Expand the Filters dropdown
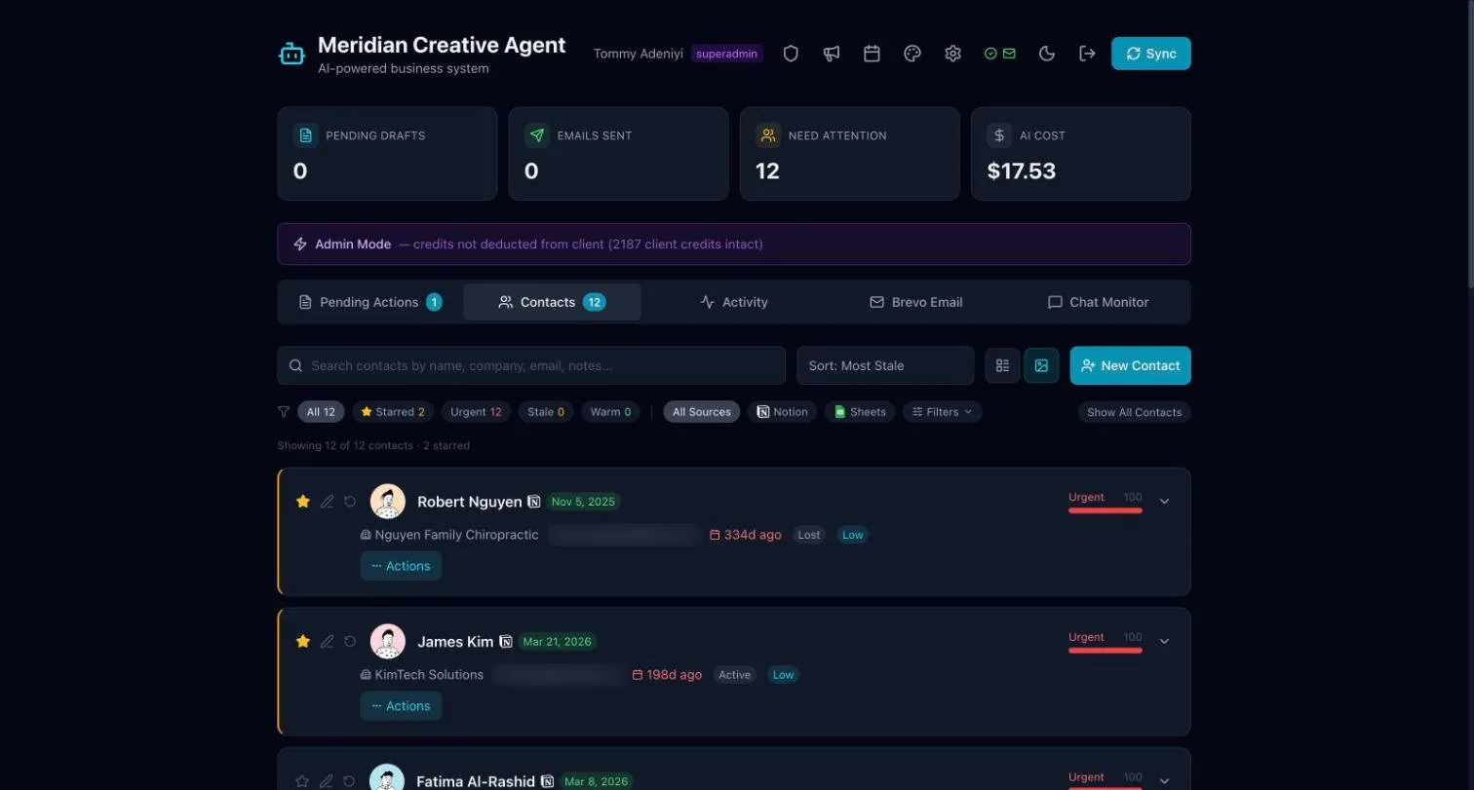Viewport: 1474px width, 790px height. point(942,412)
